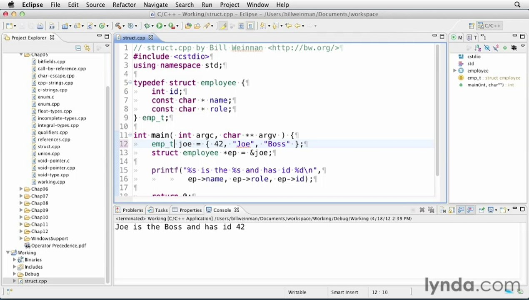Toggle Mark Occurrences highlighter icon
529x300 pixels.
[223, 26]
